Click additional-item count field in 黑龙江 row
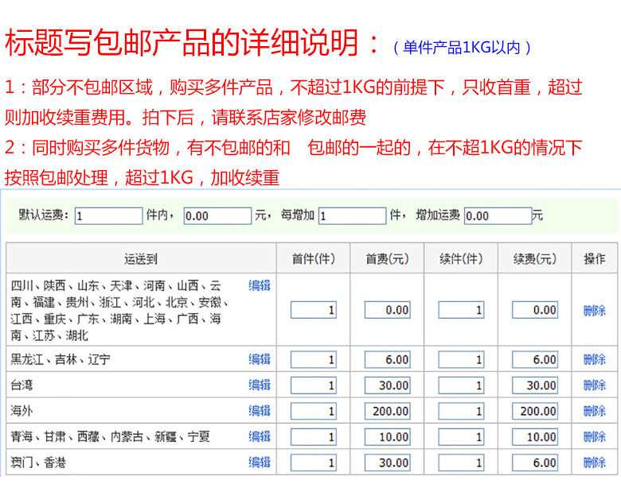Viewport: 621px width, 488px height. pos(461,359)
